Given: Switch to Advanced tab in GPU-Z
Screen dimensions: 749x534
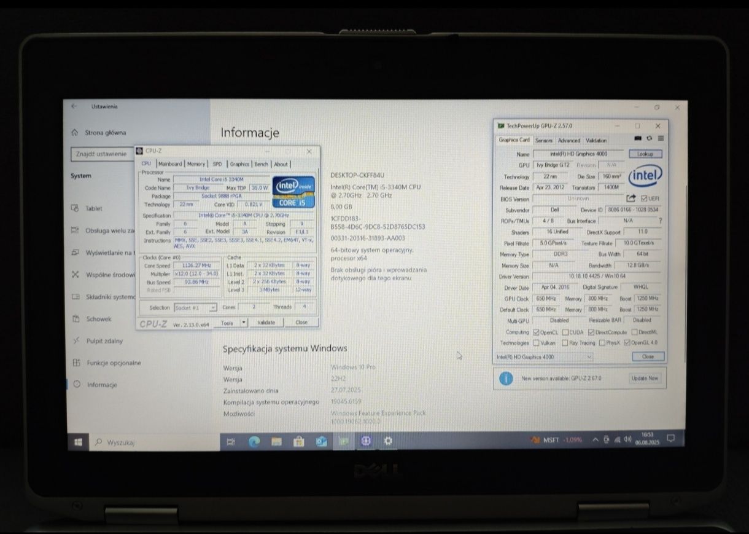Looking at the screenshot, I should click(569, 141).
